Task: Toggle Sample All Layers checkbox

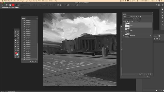Action: coord(69,5)
